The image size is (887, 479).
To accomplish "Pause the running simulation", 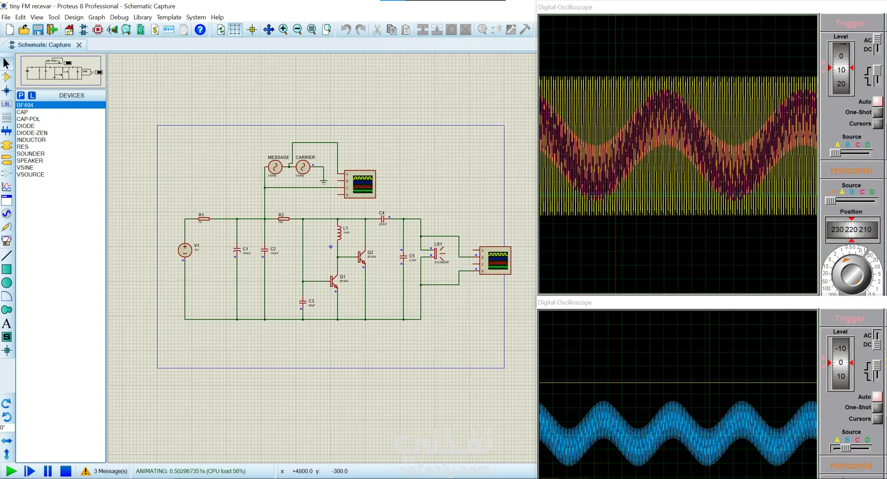I will 48,471.
